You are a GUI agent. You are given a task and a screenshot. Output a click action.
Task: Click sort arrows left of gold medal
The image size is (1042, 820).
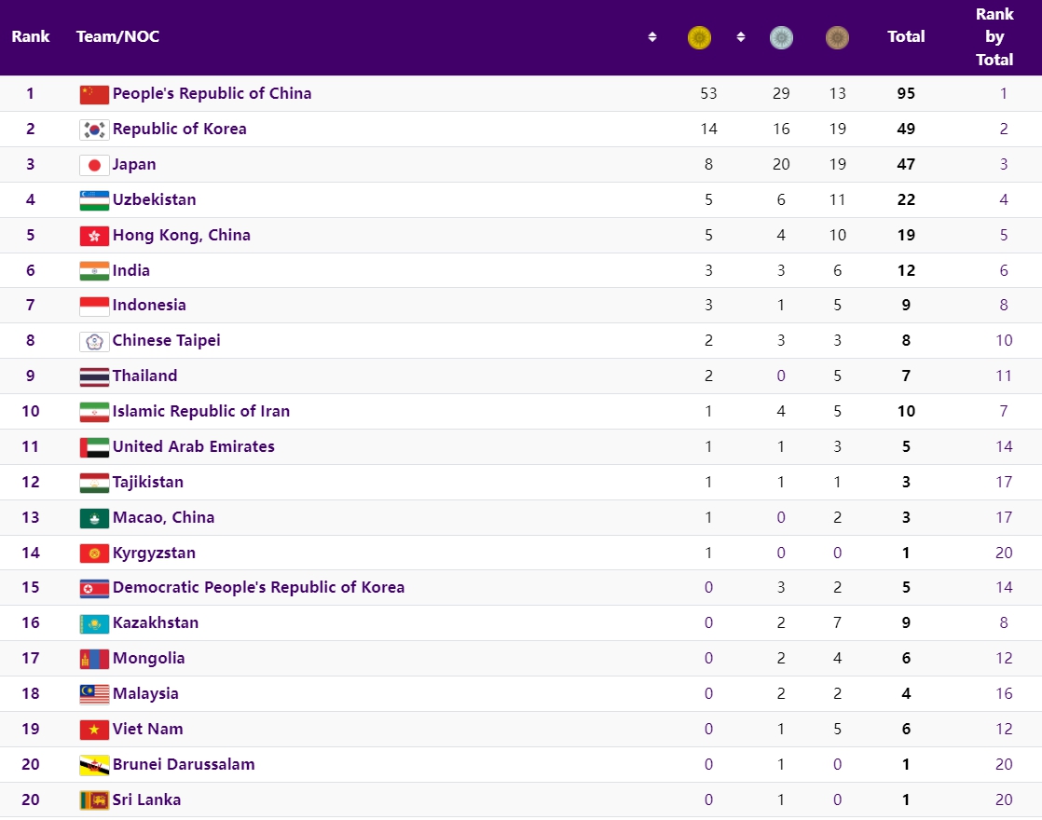pos(652,37)
